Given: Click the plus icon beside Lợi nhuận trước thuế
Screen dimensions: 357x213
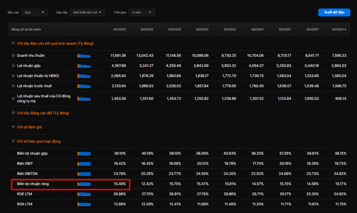Looking at the screenshot, I should (13, 86).
